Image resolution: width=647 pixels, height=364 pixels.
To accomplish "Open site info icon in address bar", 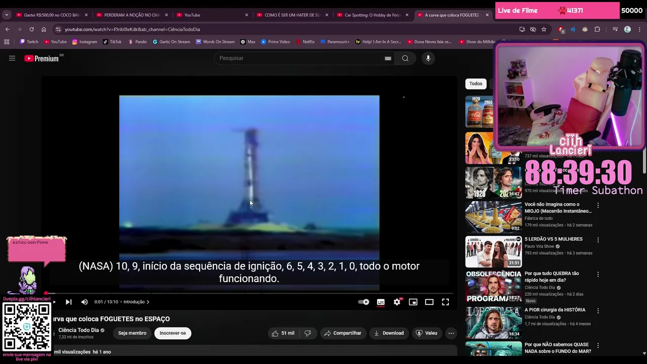I will tap(58, 29).
